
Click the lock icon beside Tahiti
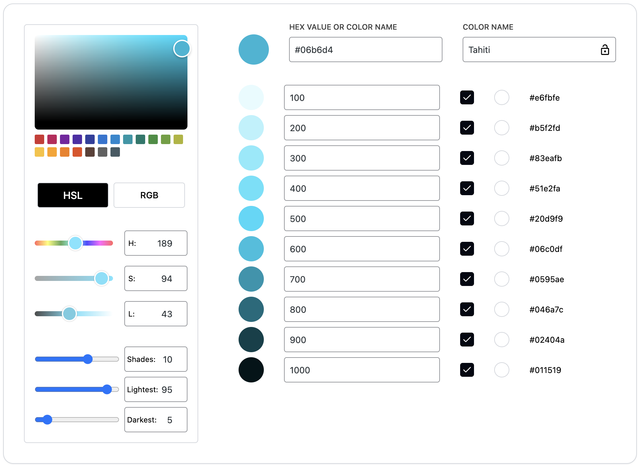point(605,50)
